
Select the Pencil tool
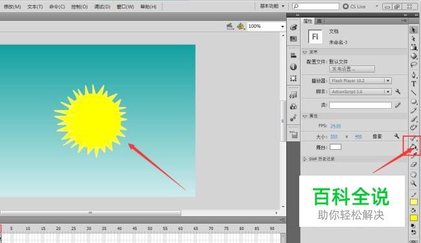click(413, 110)
